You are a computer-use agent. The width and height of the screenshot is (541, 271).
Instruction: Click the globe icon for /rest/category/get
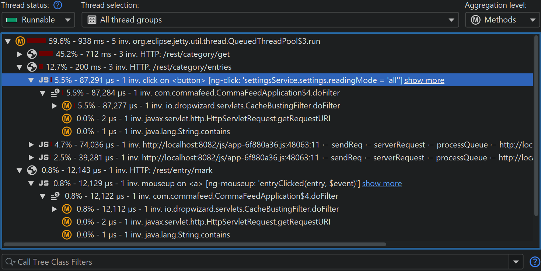(32, 54)
